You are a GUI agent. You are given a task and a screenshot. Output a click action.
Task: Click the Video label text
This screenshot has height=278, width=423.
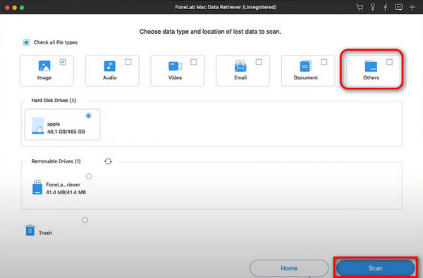click(175, 77)
